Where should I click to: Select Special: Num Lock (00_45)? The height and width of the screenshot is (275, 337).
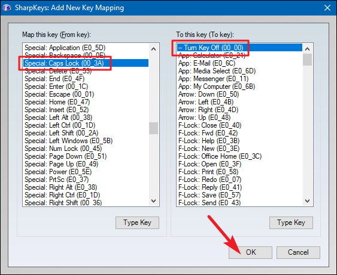coord(86,149)
